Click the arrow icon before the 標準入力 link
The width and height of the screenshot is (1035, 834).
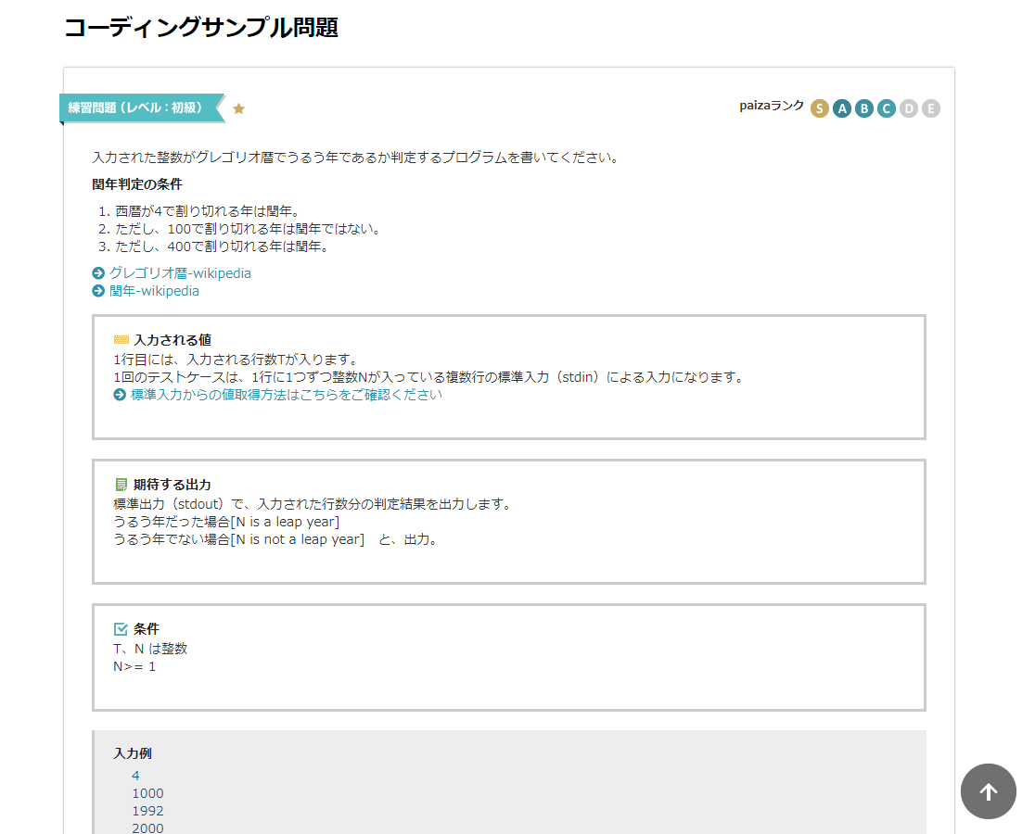click(x=120, y=395)
